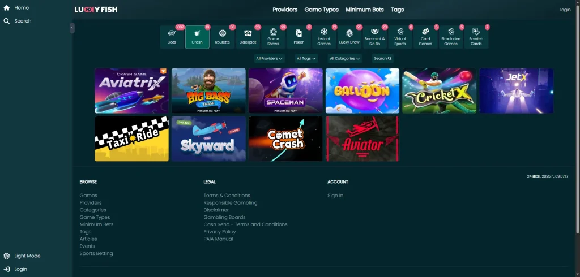Open the Poker game type

pyautogui.click(x=298, y=37)
